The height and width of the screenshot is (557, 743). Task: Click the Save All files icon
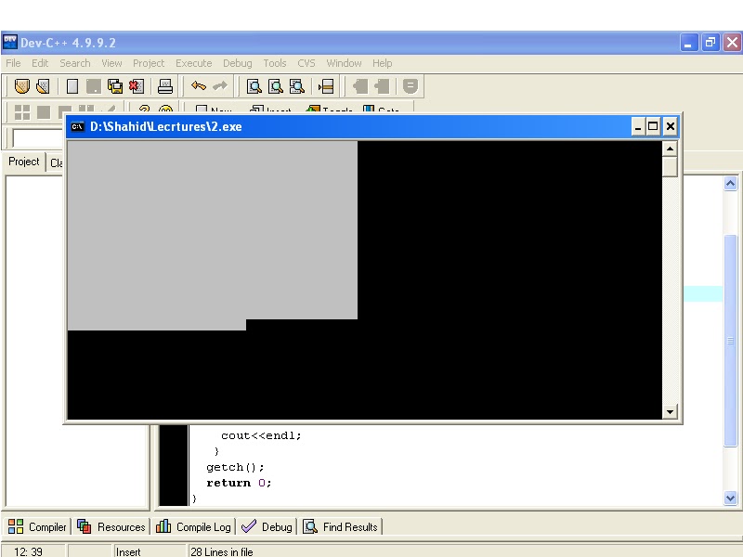pos(114,86)
